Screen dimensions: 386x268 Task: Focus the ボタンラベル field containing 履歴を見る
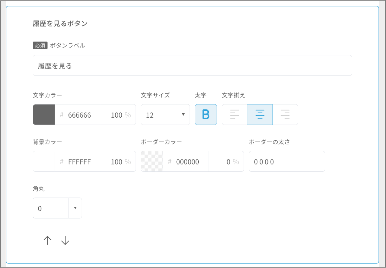[192, 65]
